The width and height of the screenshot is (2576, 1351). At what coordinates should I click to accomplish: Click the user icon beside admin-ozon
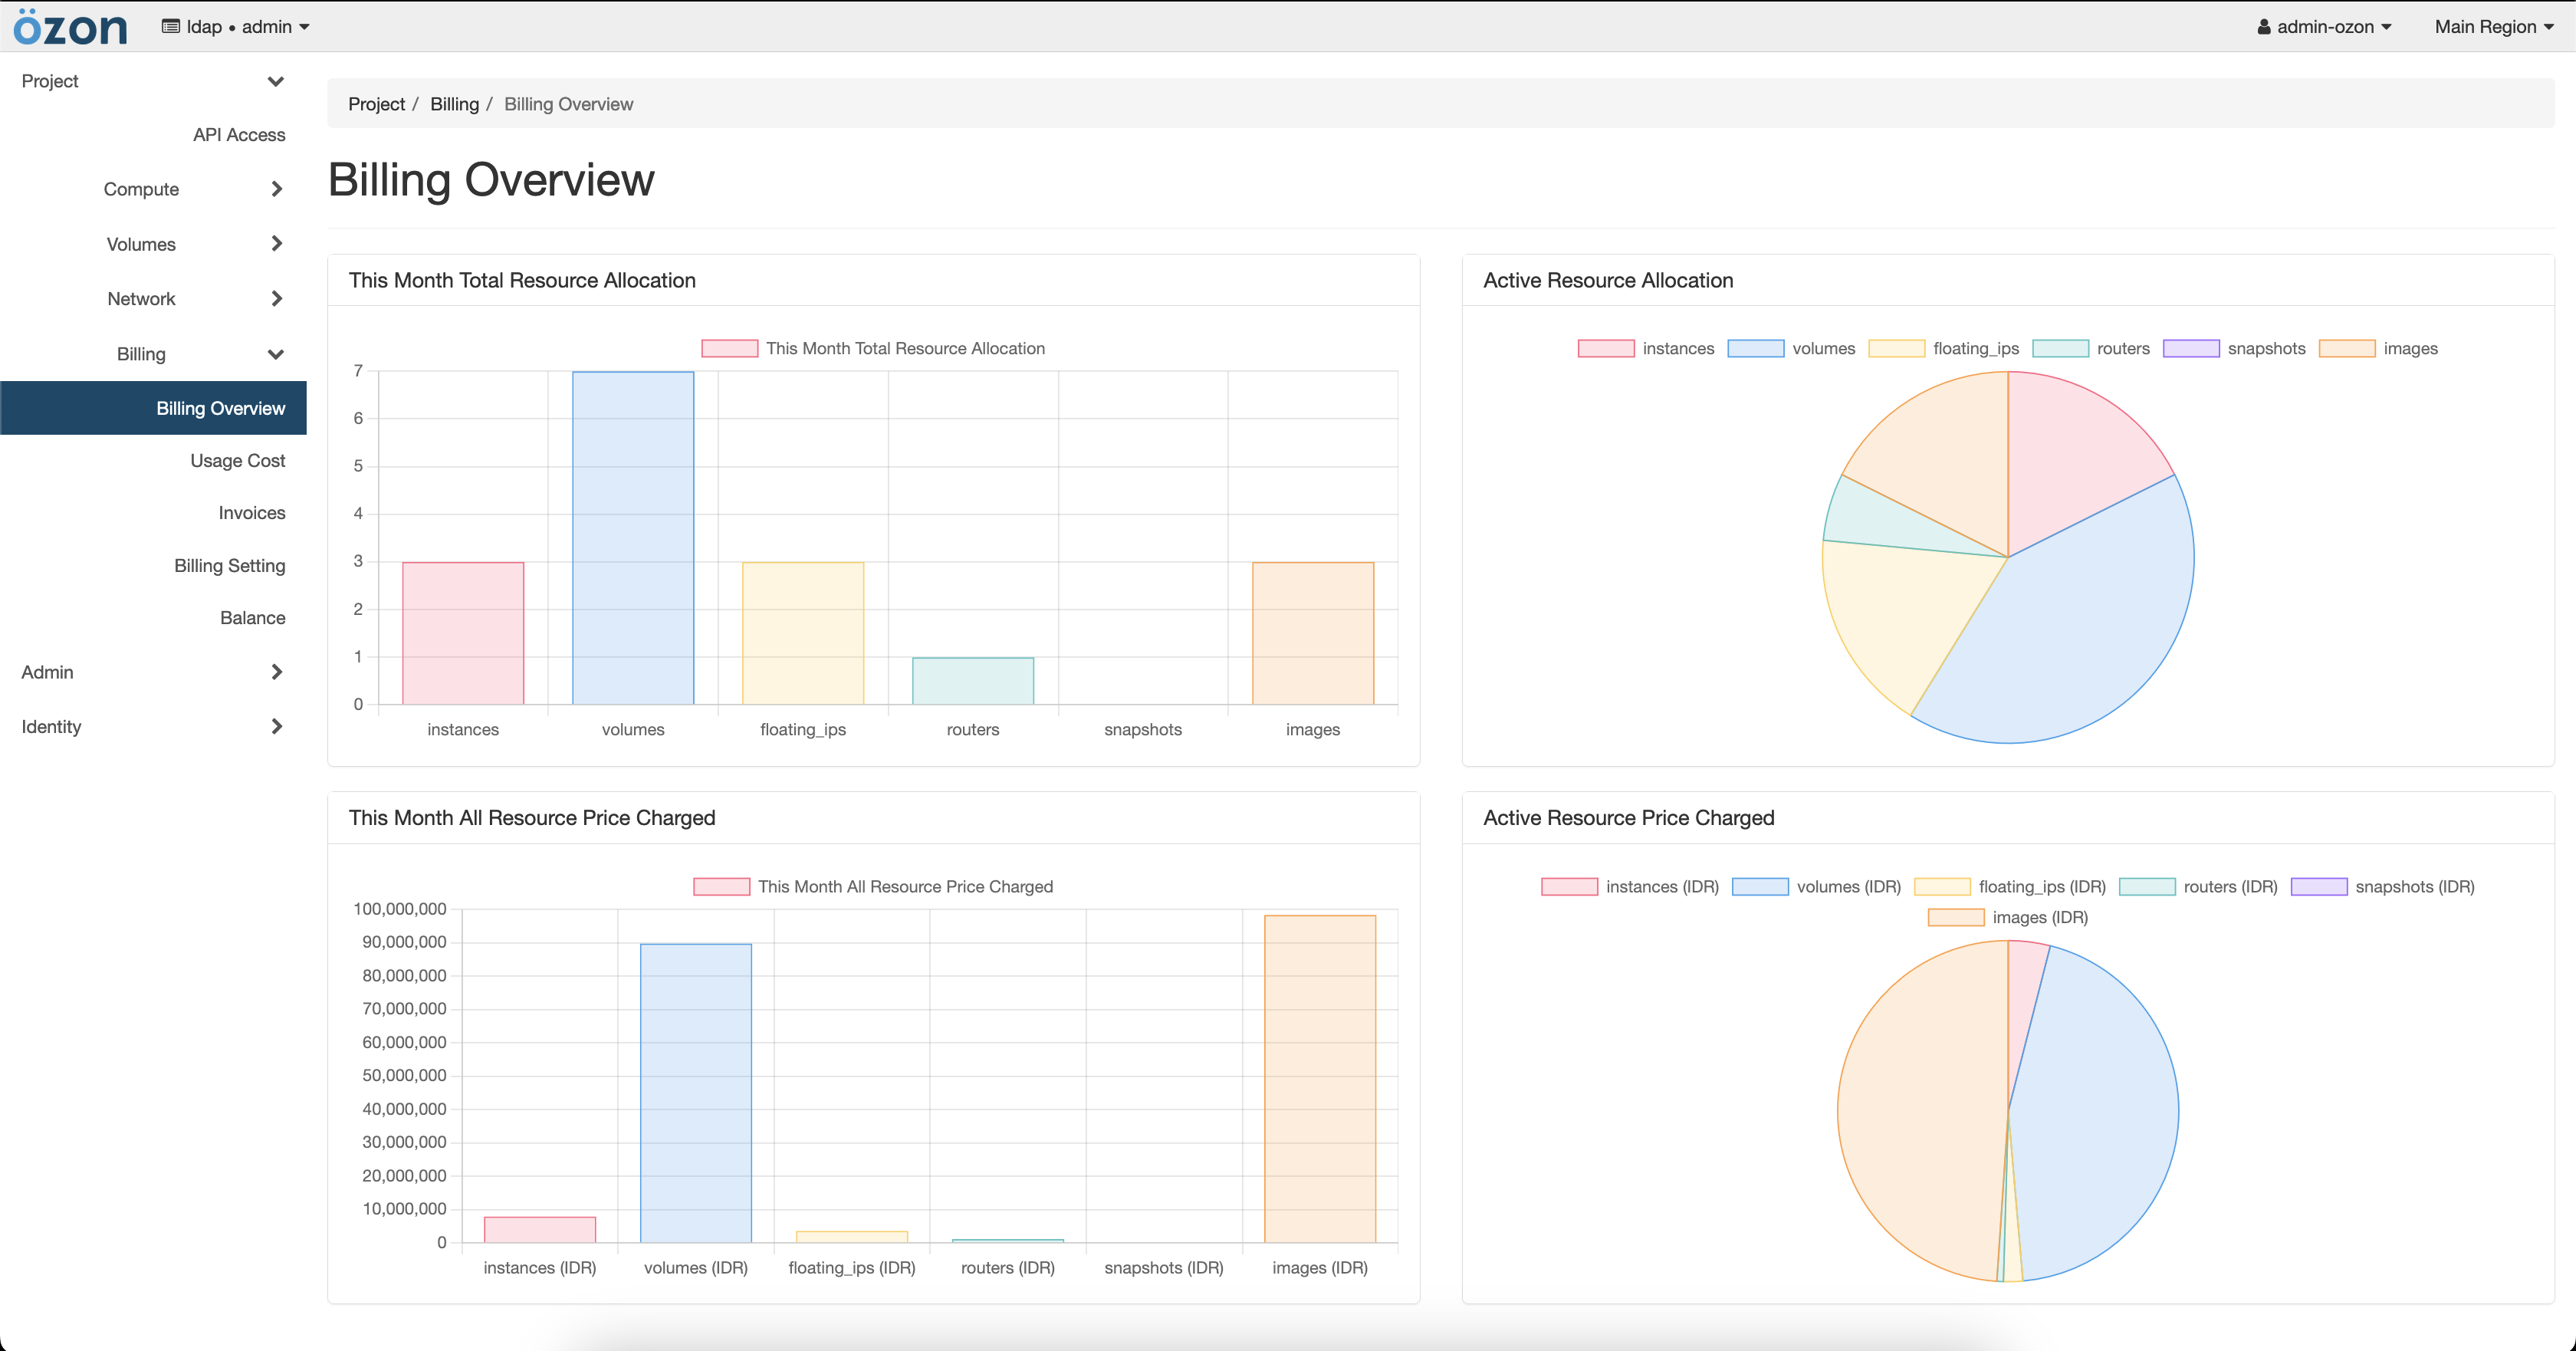pos(2264,27)
